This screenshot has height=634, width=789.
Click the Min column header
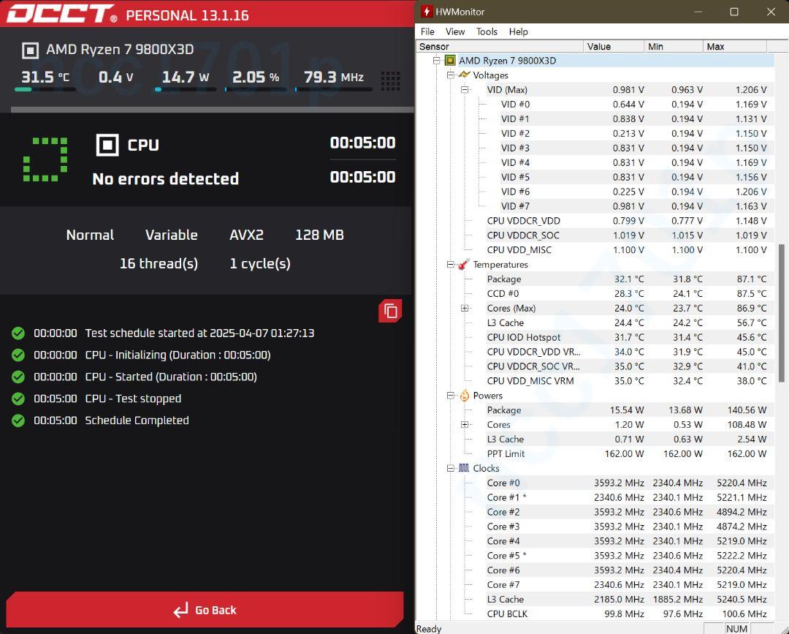coord(674,46)
